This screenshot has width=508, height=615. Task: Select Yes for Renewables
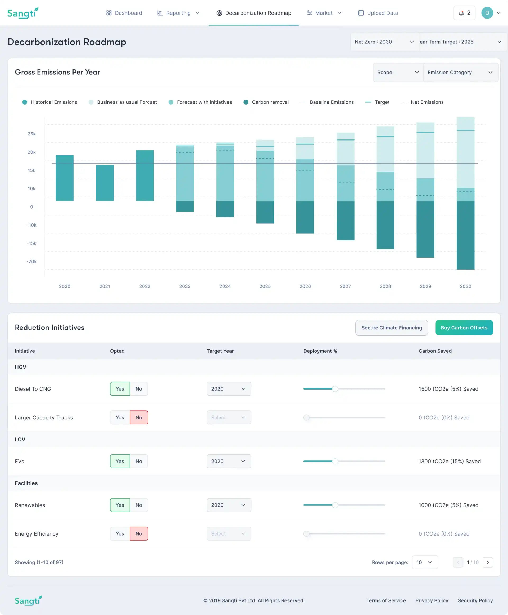point(120,505)
